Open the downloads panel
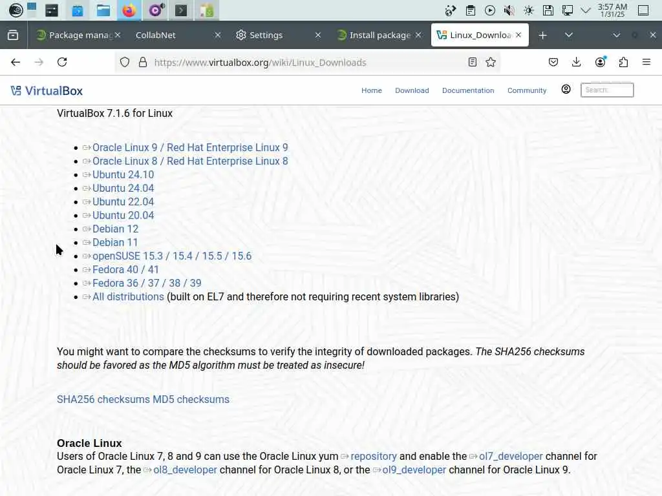Viewport: 662px width, 496px height. tap(576, 63)
